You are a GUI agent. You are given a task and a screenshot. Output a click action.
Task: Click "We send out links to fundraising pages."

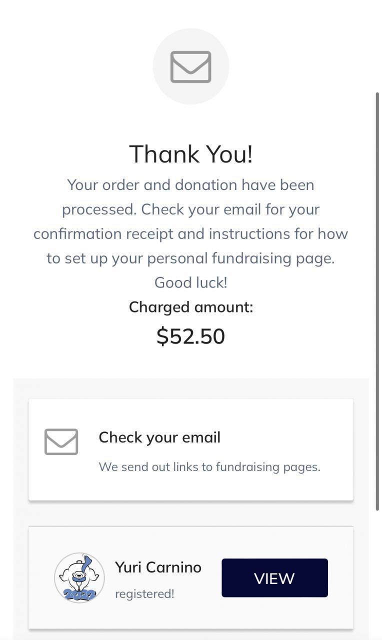click(x=209, y=467)
